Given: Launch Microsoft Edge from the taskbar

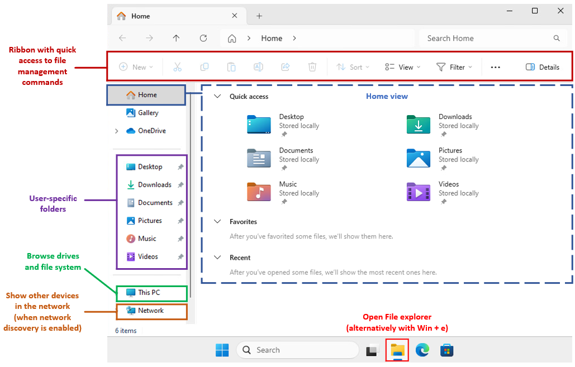Looking at the screenshot, I should pyautogui.click(x=422, y=350).
